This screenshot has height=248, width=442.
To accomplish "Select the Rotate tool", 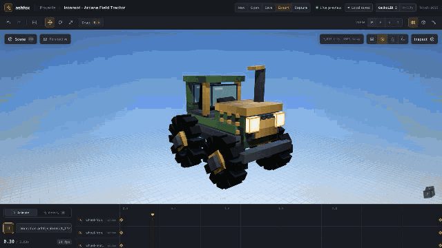I will (x=60, y=22).
